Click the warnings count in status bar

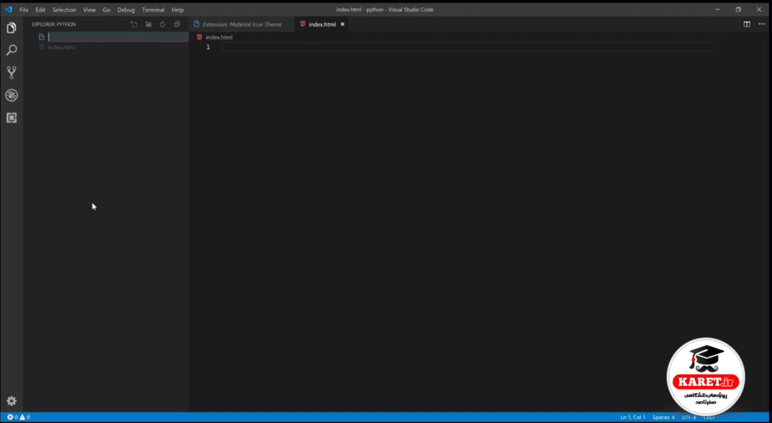coord(25,417)
